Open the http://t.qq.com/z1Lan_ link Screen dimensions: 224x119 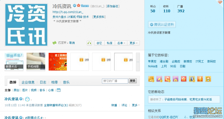click(x=68, y=12)
